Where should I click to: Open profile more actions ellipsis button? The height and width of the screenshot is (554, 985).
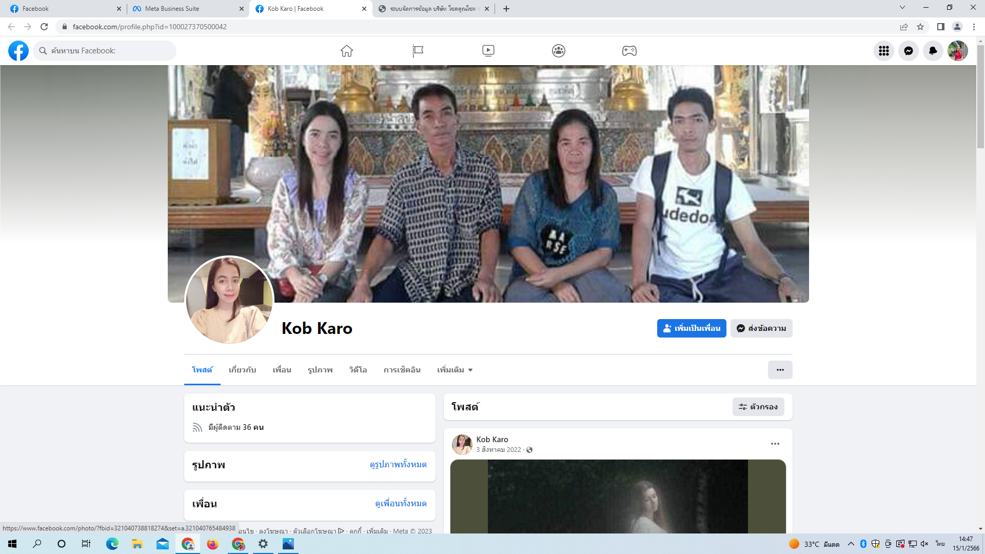coord(780,370)
